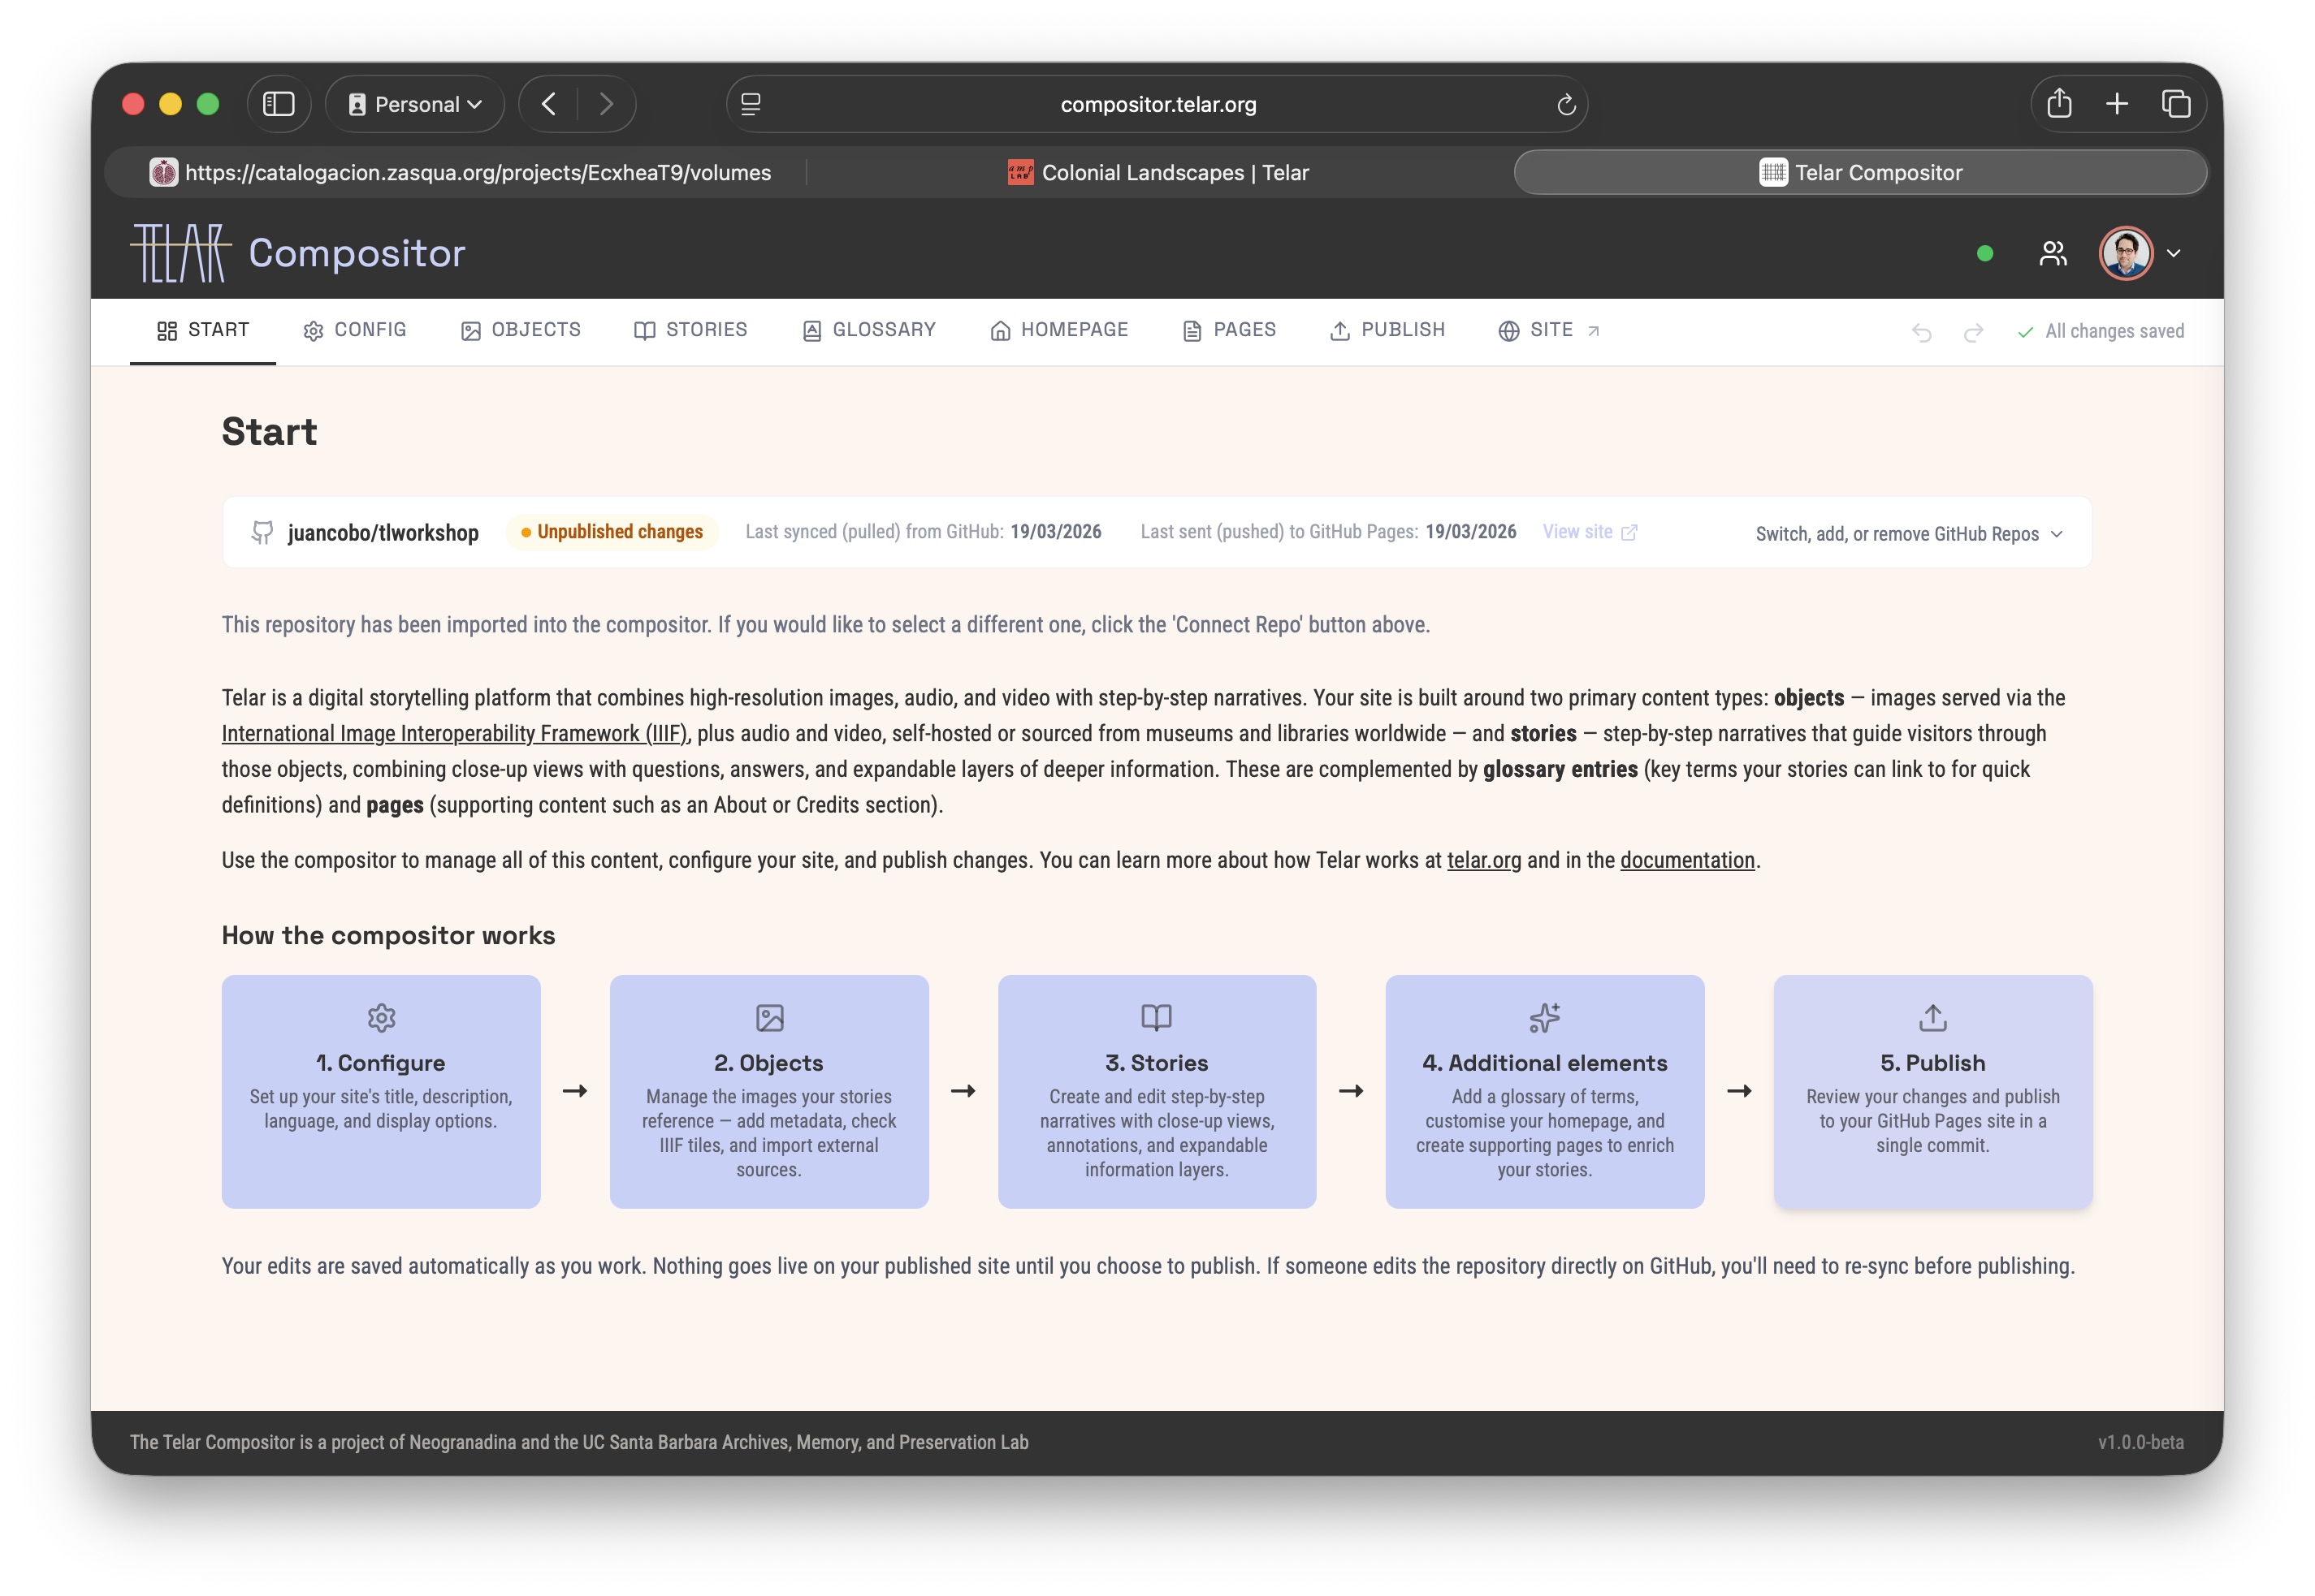Image resolution: width=2315 pixels, height=1596 pixels.
Task: Open the GLOSSARY tab
Action: point(868,330)
